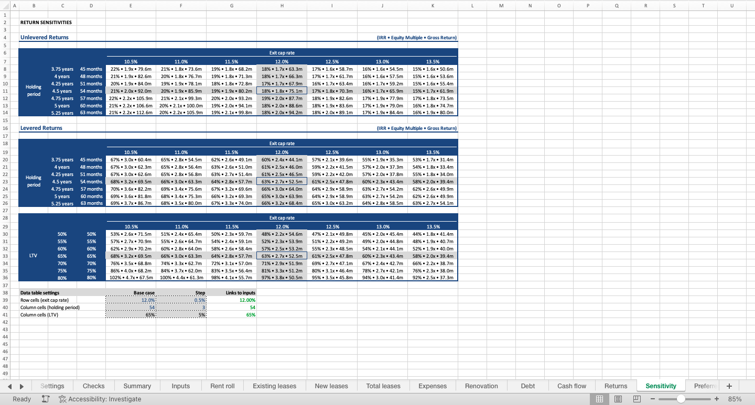Screen dimensions: 755x405
Task: Open the Debt sheet tab
Action: [x=528, y=386]
